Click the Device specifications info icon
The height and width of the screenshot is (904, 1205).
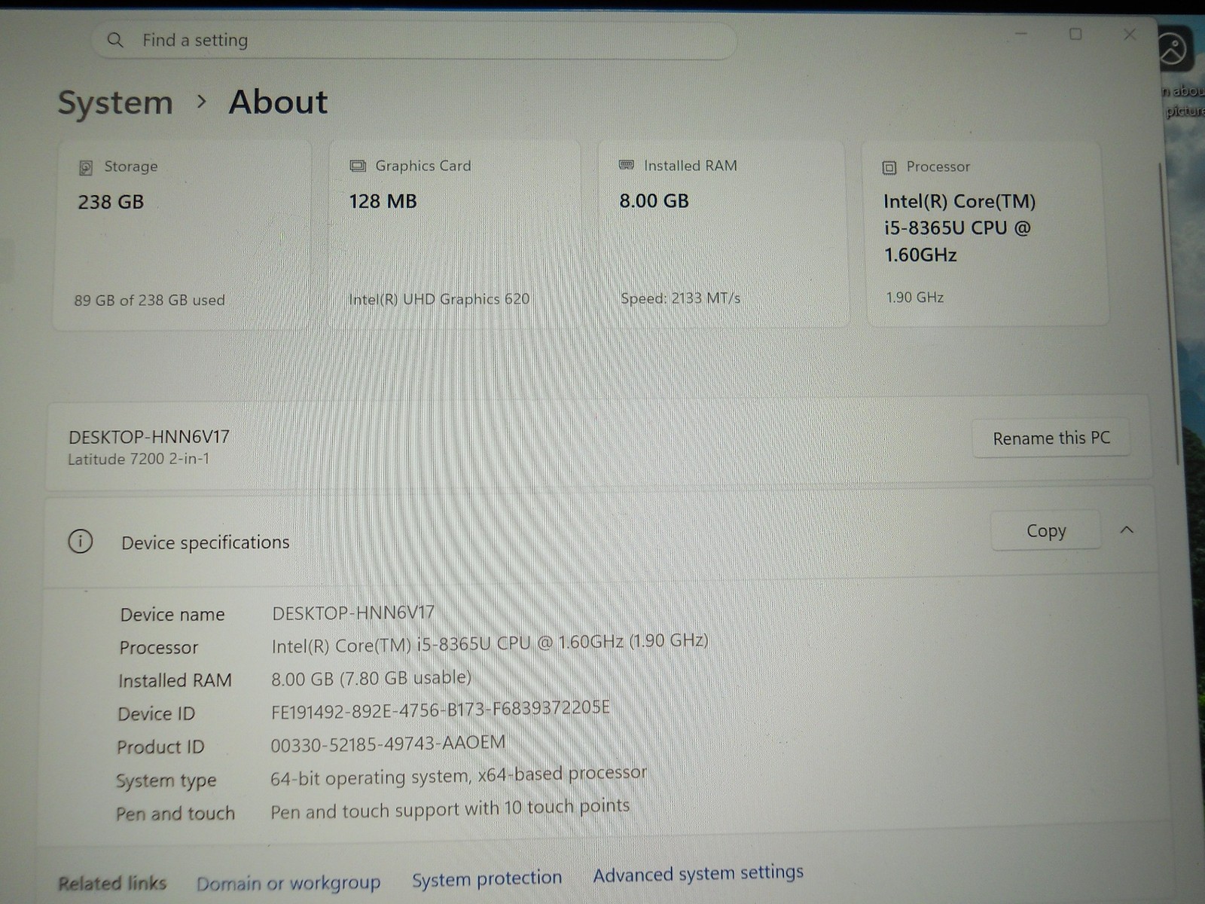(81, 541)
